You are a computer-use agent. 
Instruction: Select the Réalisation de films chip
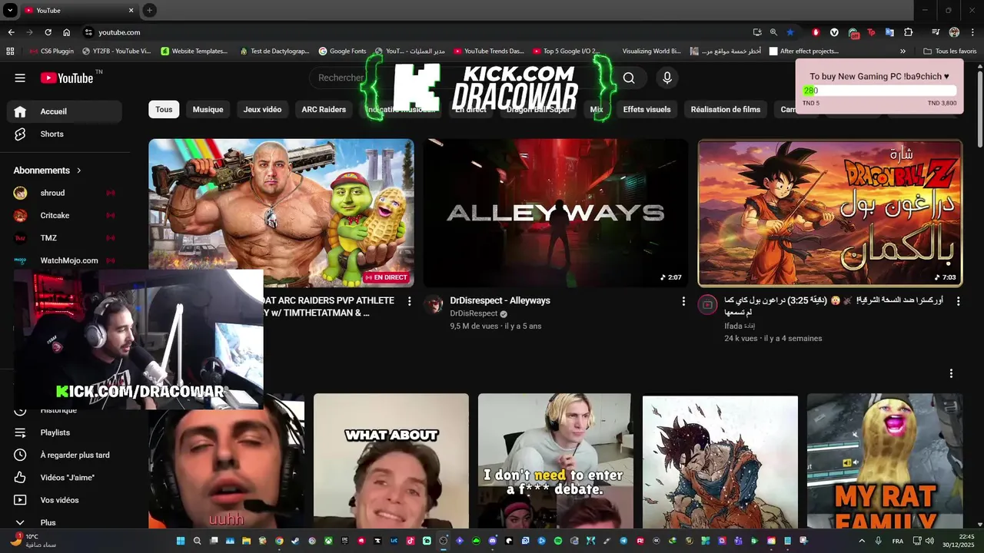click(725, 110)
